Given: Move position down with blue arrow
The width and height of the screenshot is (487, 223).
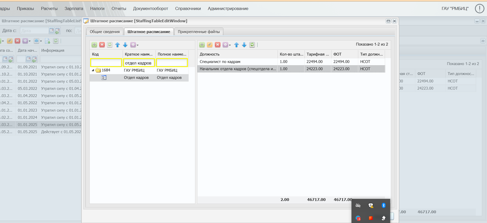Looking at the screenshot, I should [x=244, y=45].
